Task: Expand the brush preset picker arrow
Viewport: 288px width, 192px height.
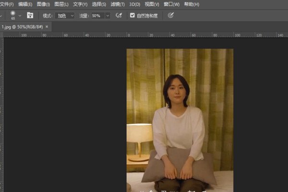Action: tap(20, 16)
